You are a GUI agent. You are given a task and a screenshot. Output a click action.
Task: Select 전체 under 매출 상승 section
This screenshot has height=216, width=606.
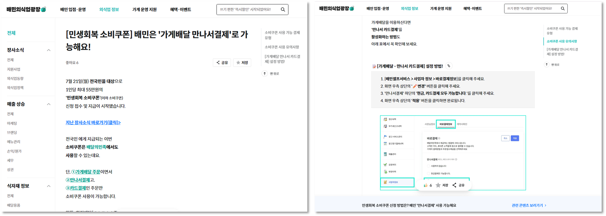coord(10,114)
